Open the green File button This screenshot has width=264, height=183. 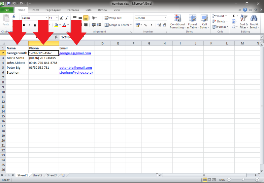pyautogui.click(x=7, y=10)
